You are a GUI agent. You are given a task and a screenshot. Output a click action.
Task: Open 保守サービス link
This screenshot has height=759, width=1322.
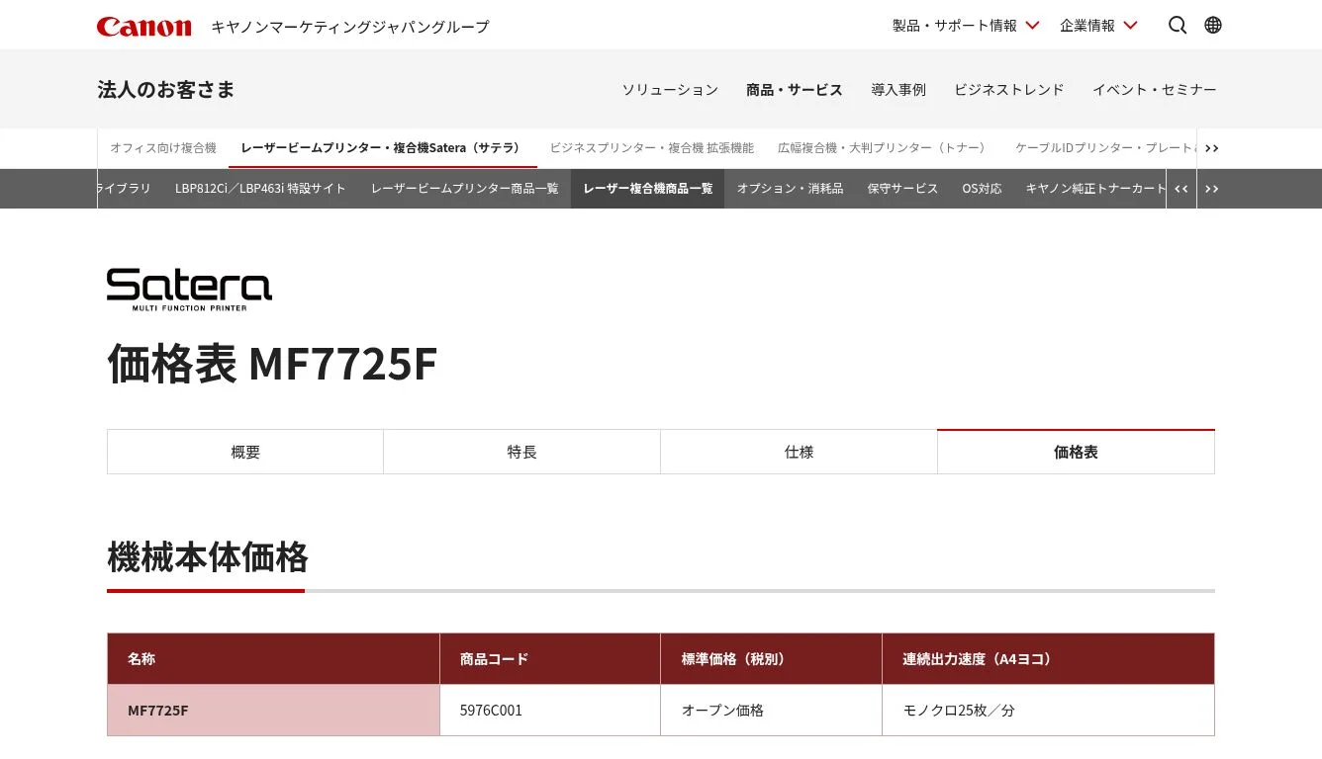[902, 189]
